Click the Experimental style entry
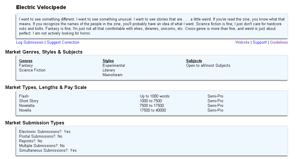 pyautogui.click(x=114, y=66)
